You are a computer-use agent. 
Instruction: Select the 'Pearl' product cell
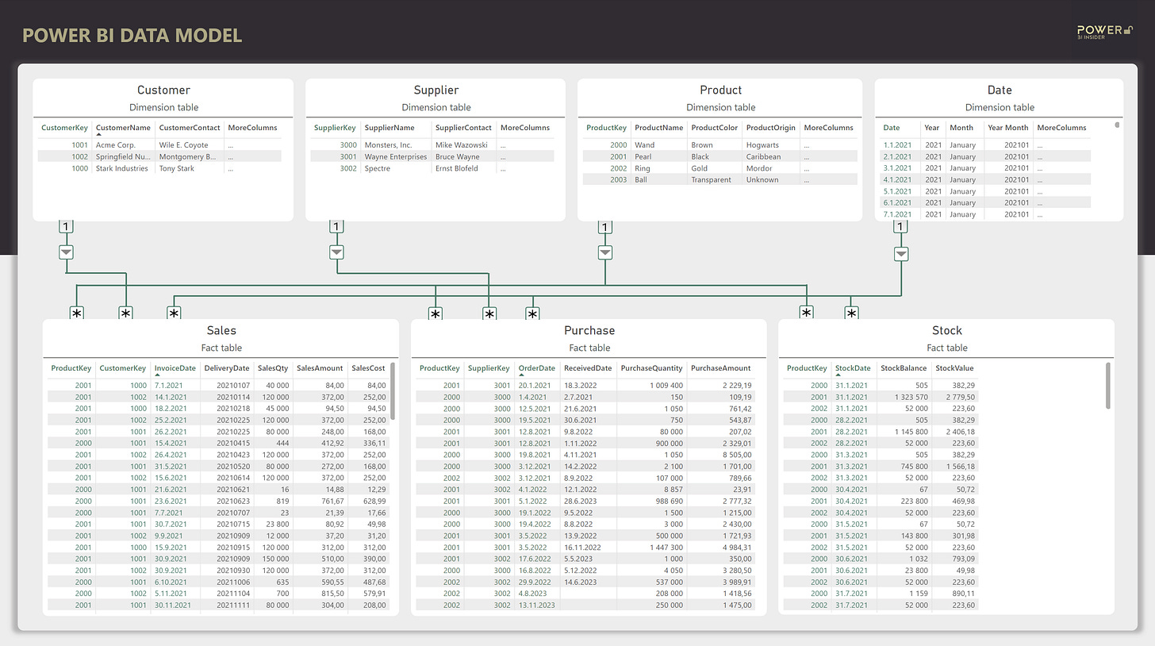point(643,156)
